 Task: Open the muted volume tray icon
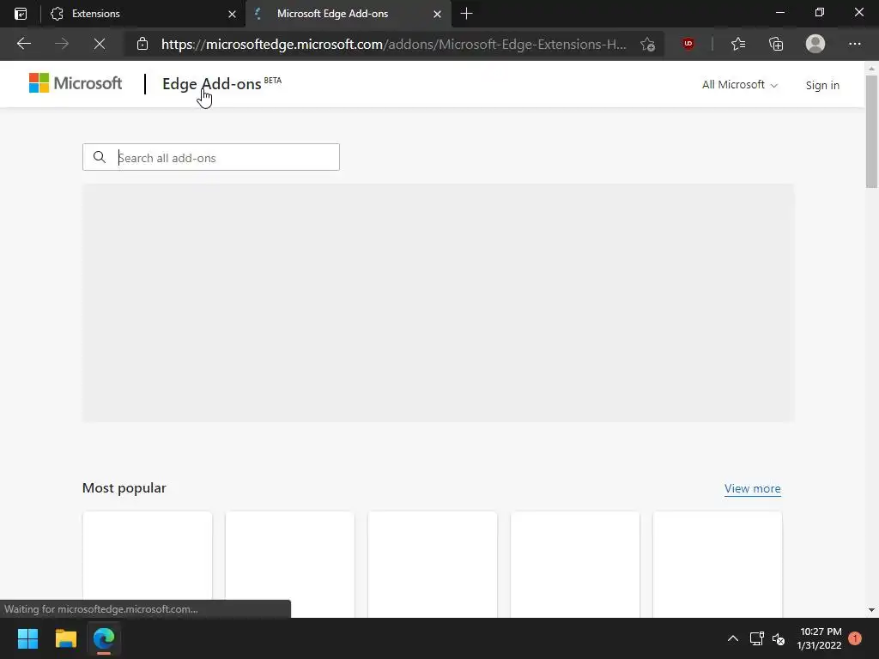[x=779, y=638]
